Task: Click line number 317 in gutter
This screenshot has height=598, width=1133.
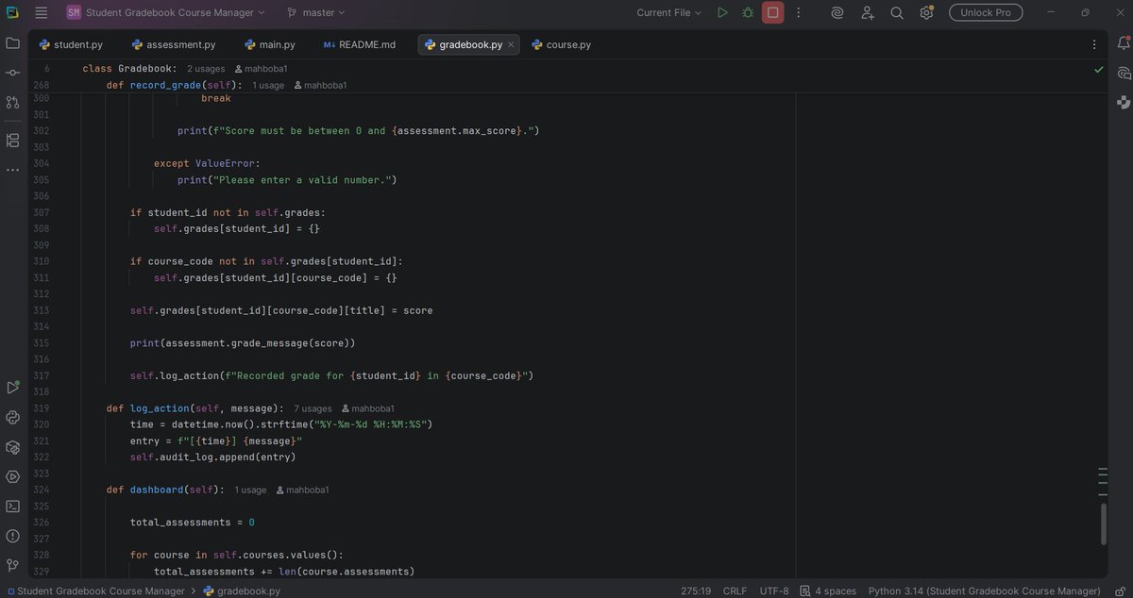Action: click(41, 375)
